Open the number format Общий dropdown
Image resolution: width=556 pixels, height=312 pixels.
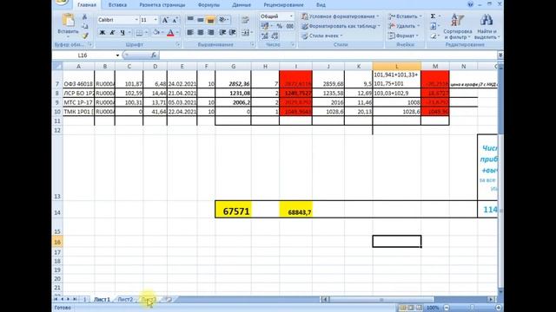click(x=291, y=16)
